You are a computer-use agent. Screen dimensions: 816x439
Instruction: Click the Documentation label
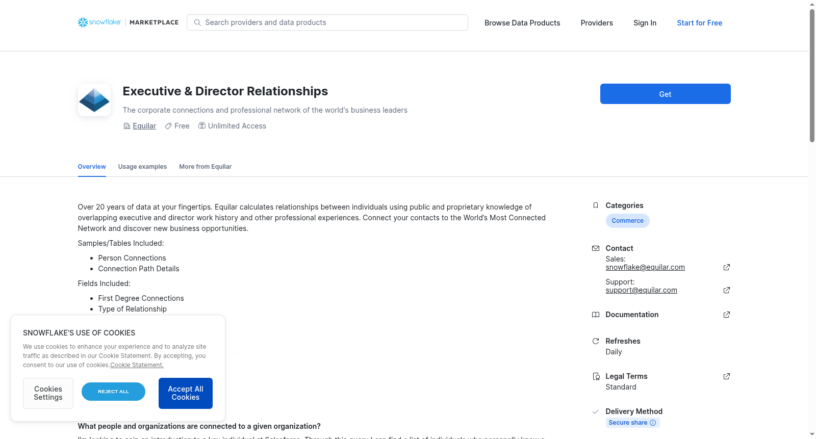pos(632,315)
